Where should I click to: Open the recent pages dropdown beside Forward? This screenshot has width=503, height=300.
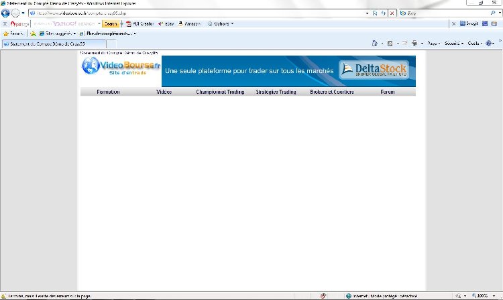(23, 13)
